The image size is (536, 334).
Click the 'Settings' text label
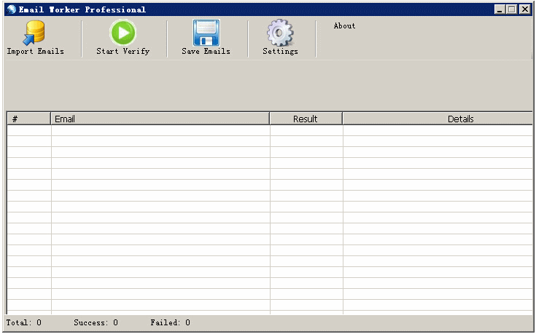[x=280, y=51]
